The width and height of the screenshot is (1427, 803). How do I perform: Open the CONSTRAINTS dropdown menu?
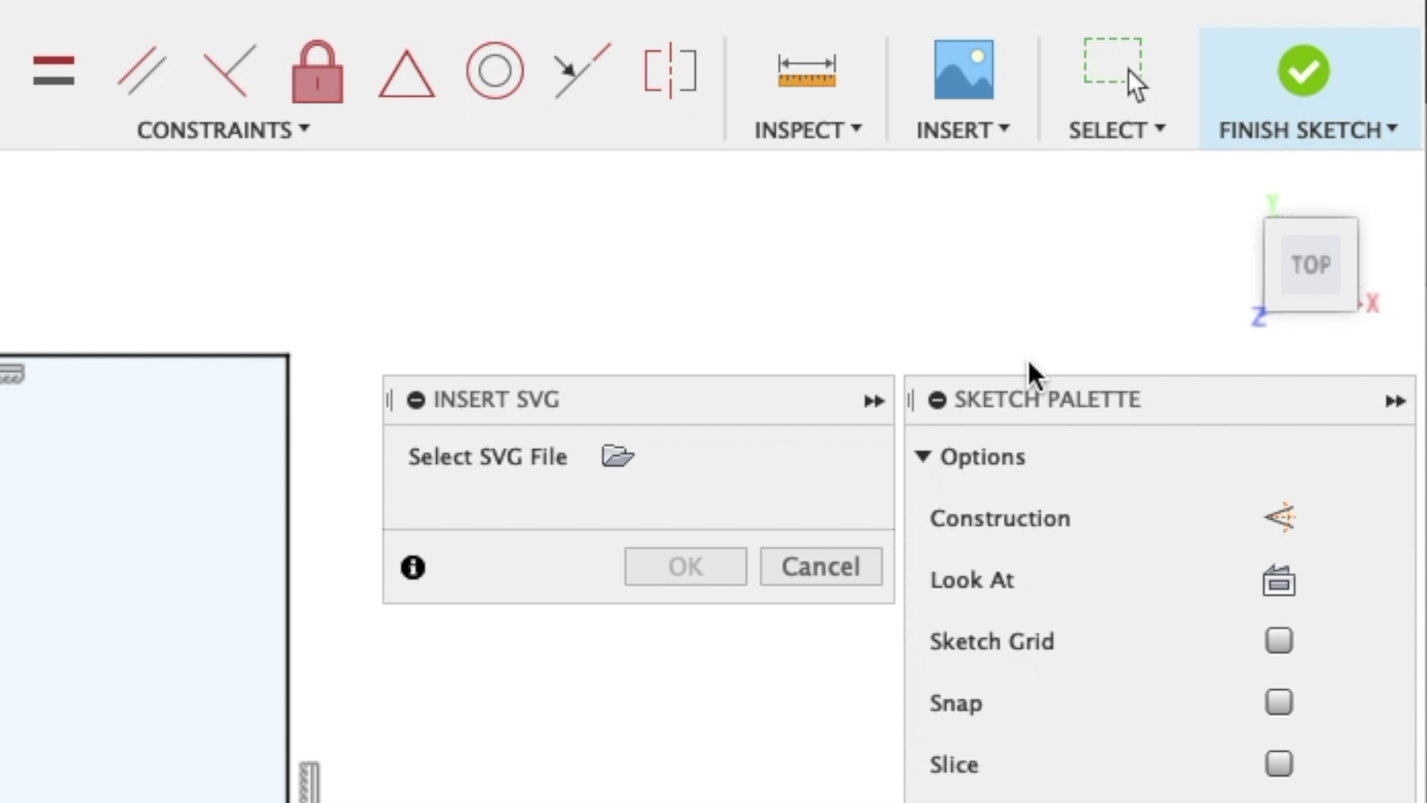(223, 130)
